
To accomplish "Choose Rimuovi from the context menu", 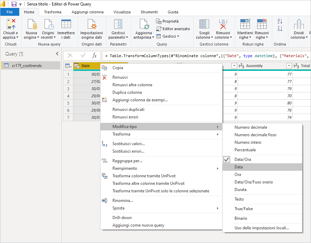I will pyautogui.click(x=161, y=77).
